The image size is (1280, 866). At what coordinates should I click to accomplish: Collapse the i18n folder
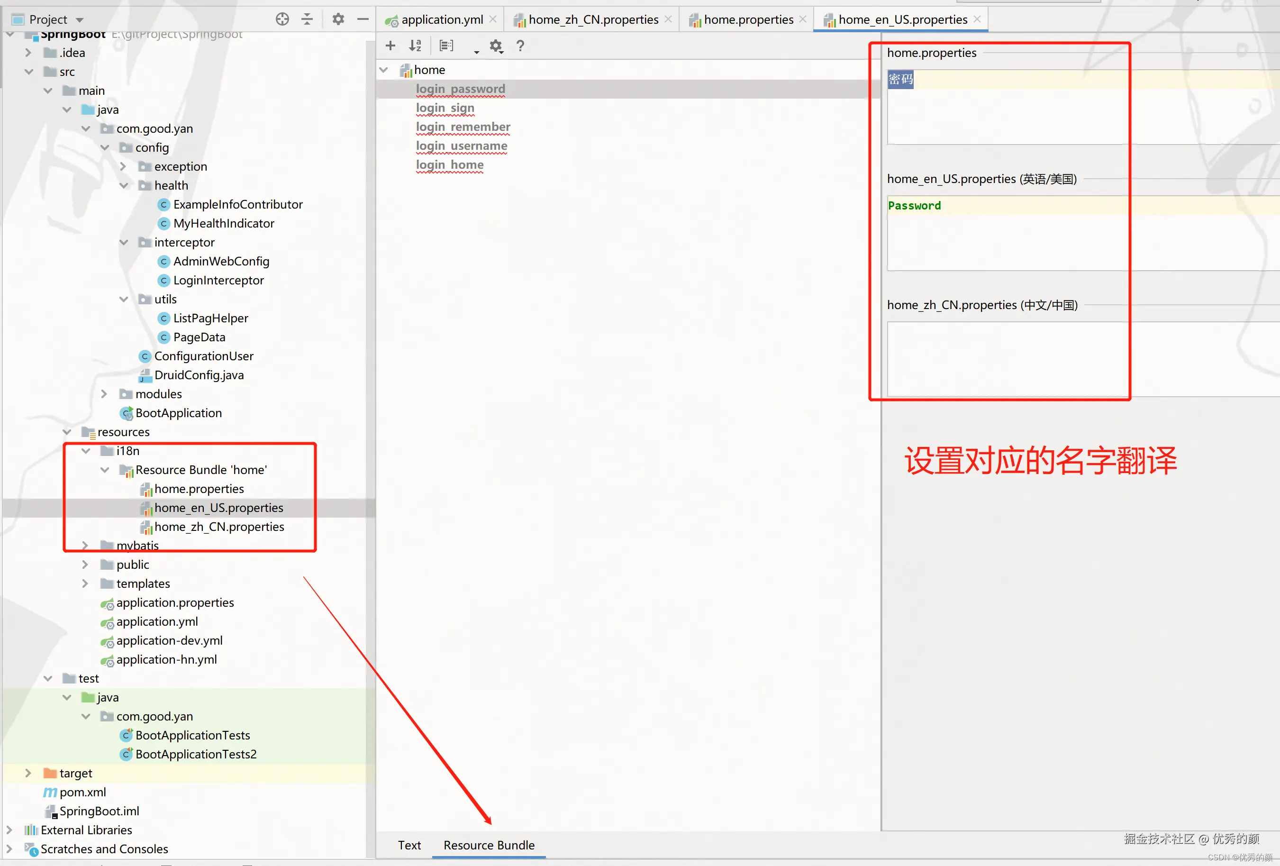coord(86,451)
